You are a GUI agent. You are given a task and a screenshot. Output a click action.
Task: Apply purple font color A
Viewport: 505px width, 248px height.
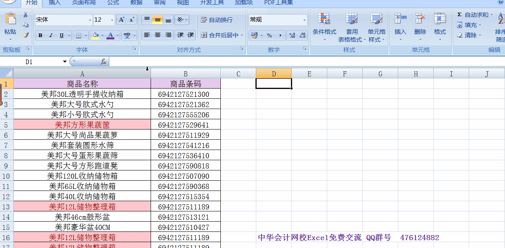pyautogui.click(x=110, y=35)
